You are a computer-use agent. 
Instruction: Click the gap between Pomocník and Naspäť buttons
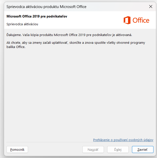tap(55, 149)
